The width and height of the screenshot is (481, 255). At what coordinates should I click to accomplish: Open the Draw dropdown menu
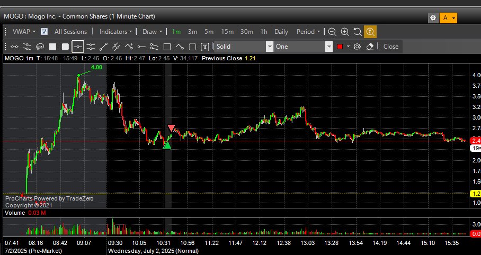(152, 32)
